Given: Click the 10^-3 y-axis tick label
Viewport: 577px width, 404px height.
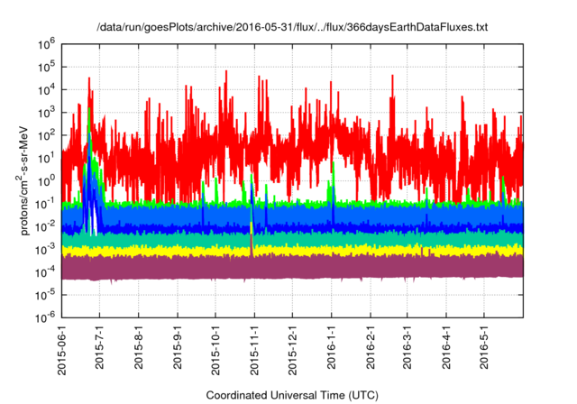Looking at the screenshot, I should [x=45, y=250].
